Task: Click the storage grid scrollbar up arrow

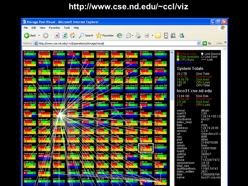Action: 172,52
